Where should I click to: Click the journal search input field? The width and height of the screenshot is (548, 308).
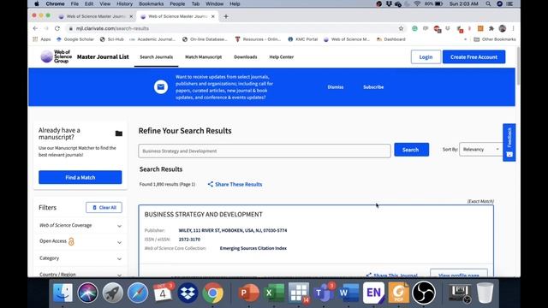pyautogui.click(x=265, y=151)
